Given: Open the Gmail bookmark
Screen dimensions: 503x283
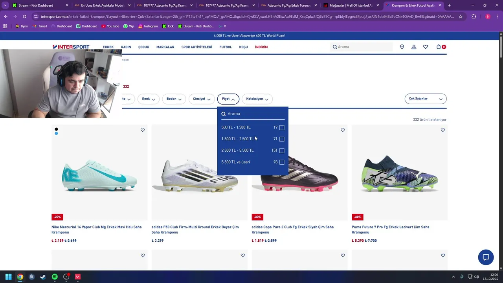Looking at the screenshot, I should coord(40,26).
